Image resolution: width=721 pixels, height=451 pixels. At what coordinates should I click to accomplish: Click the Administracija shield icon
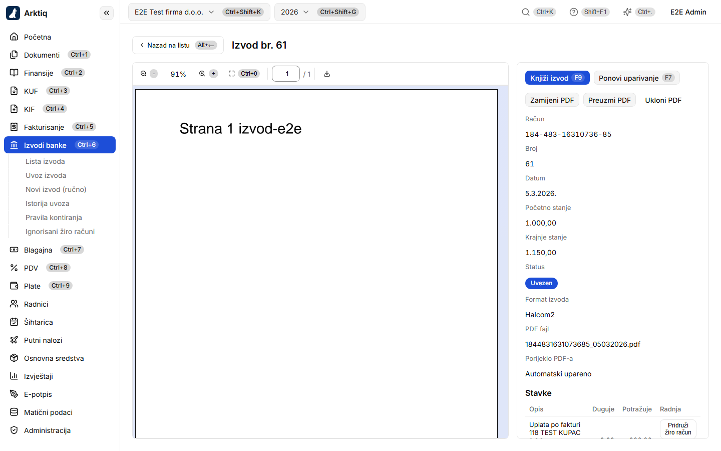click(14, 430)
